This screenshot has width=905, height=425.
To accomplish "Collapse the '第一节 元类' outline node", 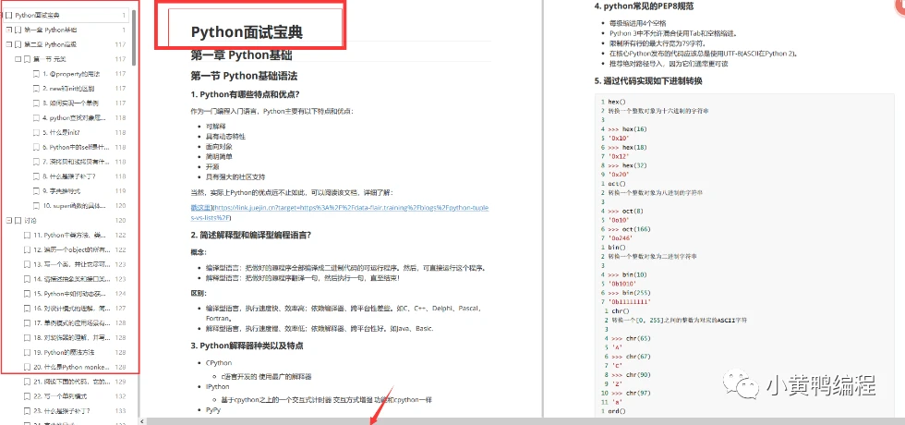I will (x=18, y=59).
